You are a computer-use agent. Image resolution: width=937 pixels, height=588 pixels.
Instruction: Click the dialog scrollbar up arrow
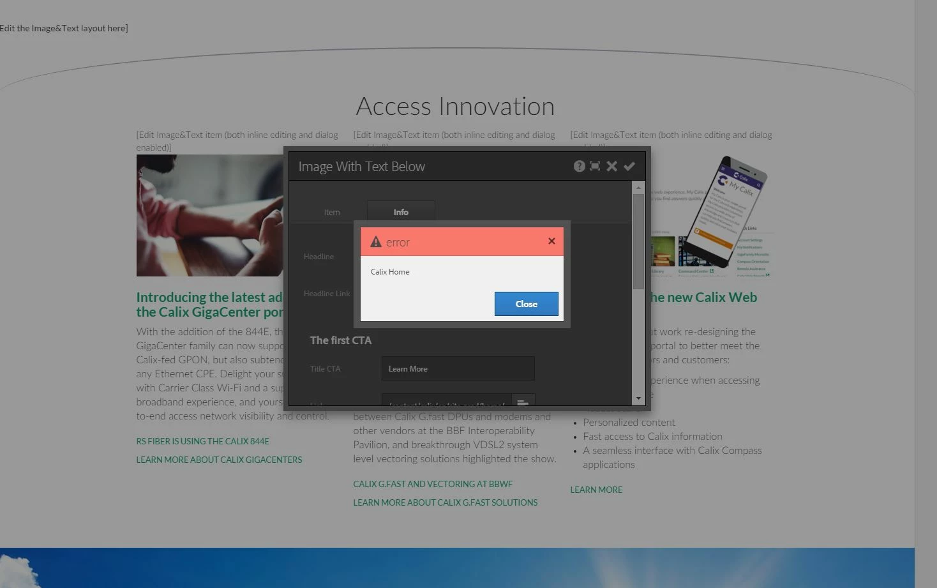638,188
